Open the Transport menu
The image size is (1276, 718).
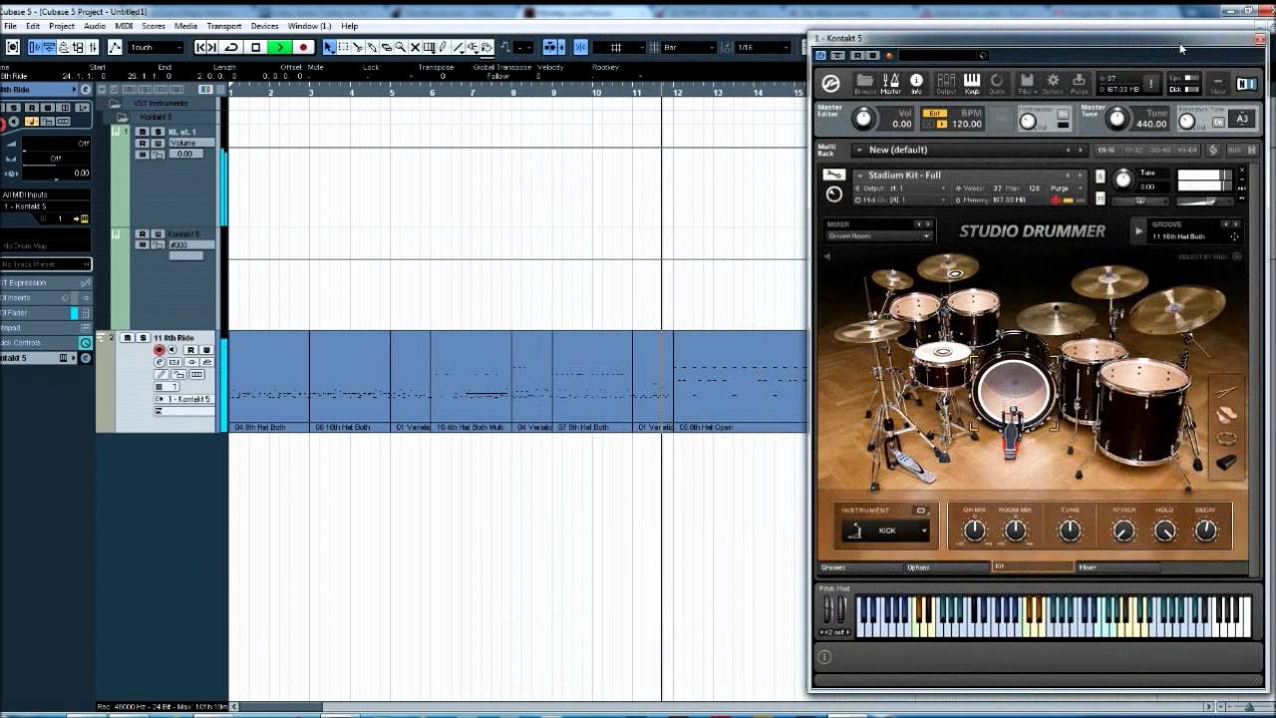click(225, 26)
